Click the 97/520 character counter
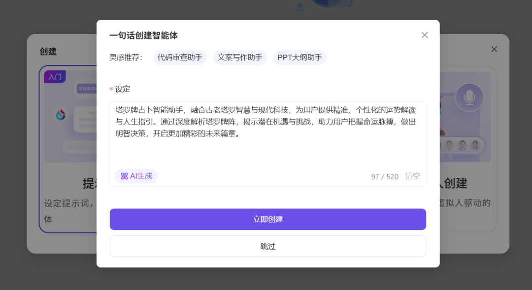Viewport: 532px width, 290px height. pyautogui.click(x=385, y=176)
